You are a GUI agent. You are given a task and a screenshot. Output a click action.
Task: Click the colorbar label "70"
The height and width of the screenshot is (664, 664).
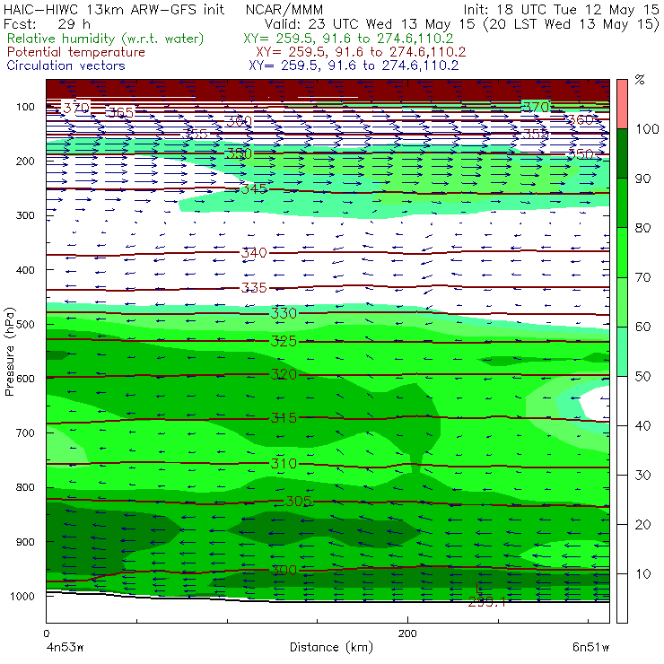coord(642,277)
